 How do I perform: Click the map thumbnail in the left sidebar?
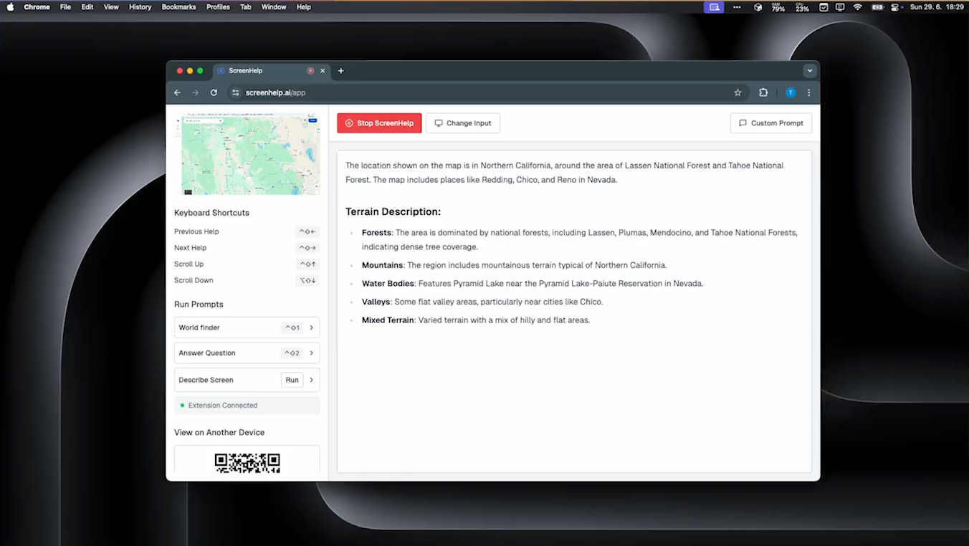[x=250, y=153]
